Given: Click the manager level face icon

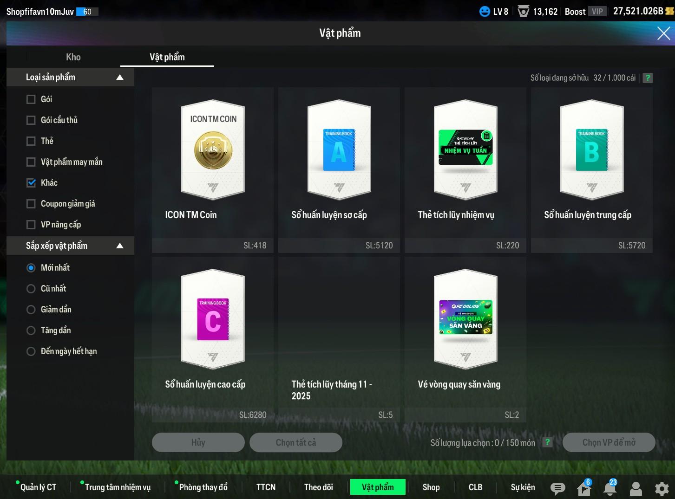Looking at the screenshot, I should point(485,12).
